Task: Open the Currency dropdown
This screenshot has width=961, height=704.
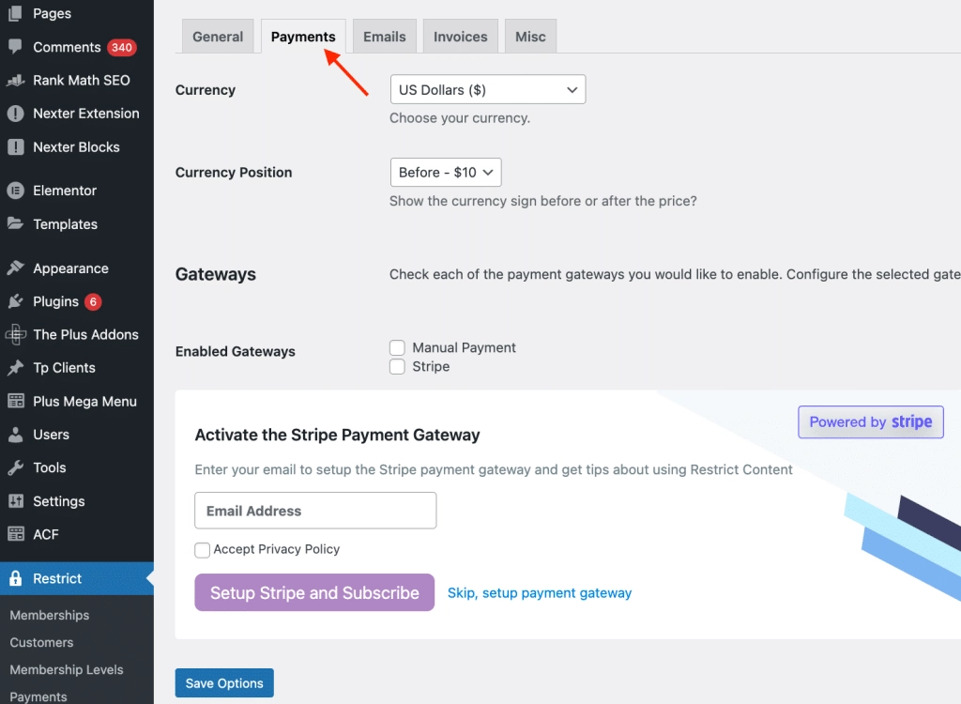Action: click(x=488, y=90)
